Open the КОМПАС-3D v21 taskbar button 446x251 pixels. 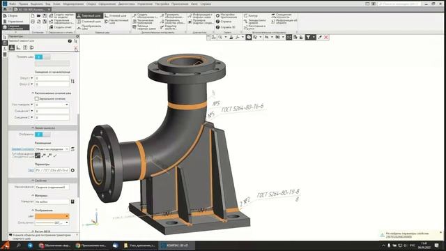point(176,245)
